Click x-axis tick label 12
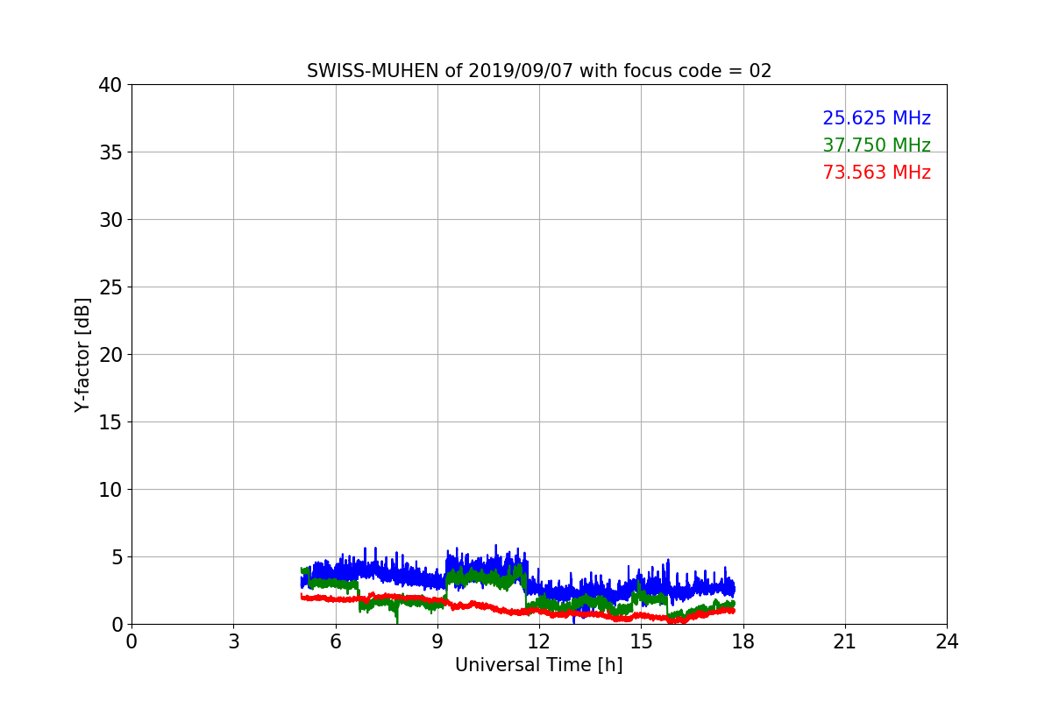The height and width of the screenshot is (701, 1052). (539, 641)
